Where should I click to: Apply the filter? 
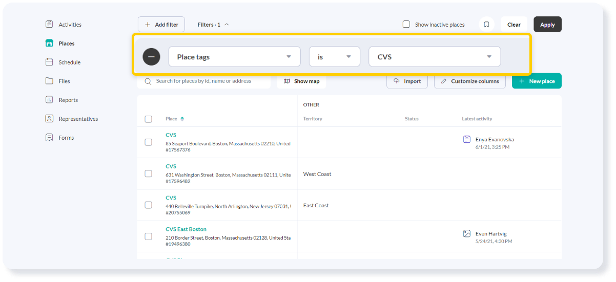(547, 25)
